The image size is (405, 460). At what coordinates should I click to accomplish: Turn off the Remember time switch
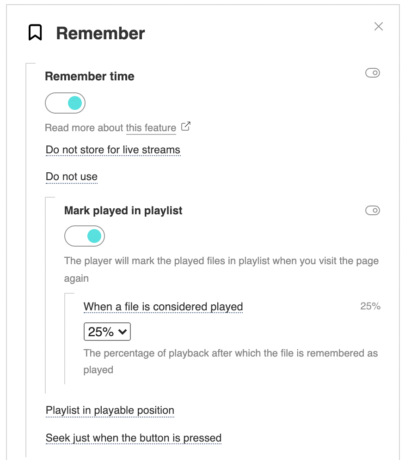click(x=65, y=103)
